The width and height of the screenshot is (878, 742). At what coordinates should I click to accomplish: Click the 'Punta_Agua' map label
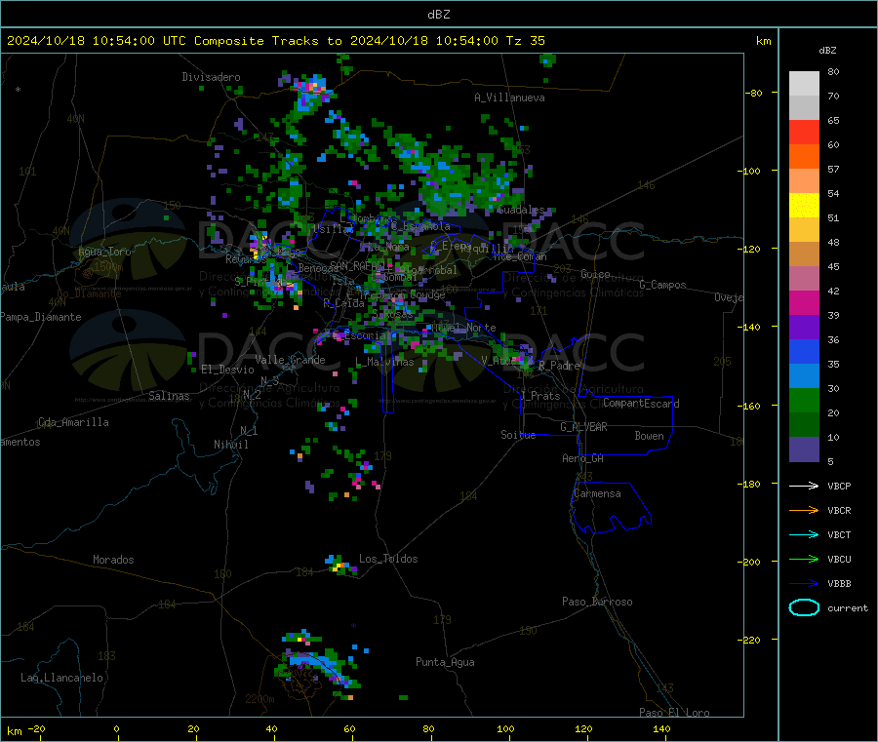[445, 662]
